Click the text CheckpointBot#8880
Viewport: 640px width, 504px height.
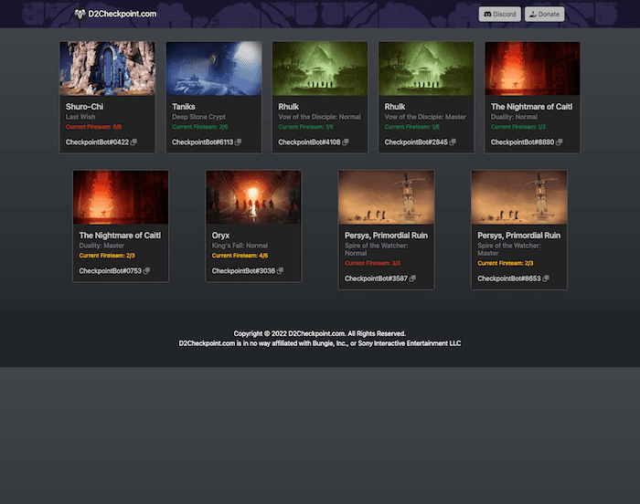[x=522, y=142]
